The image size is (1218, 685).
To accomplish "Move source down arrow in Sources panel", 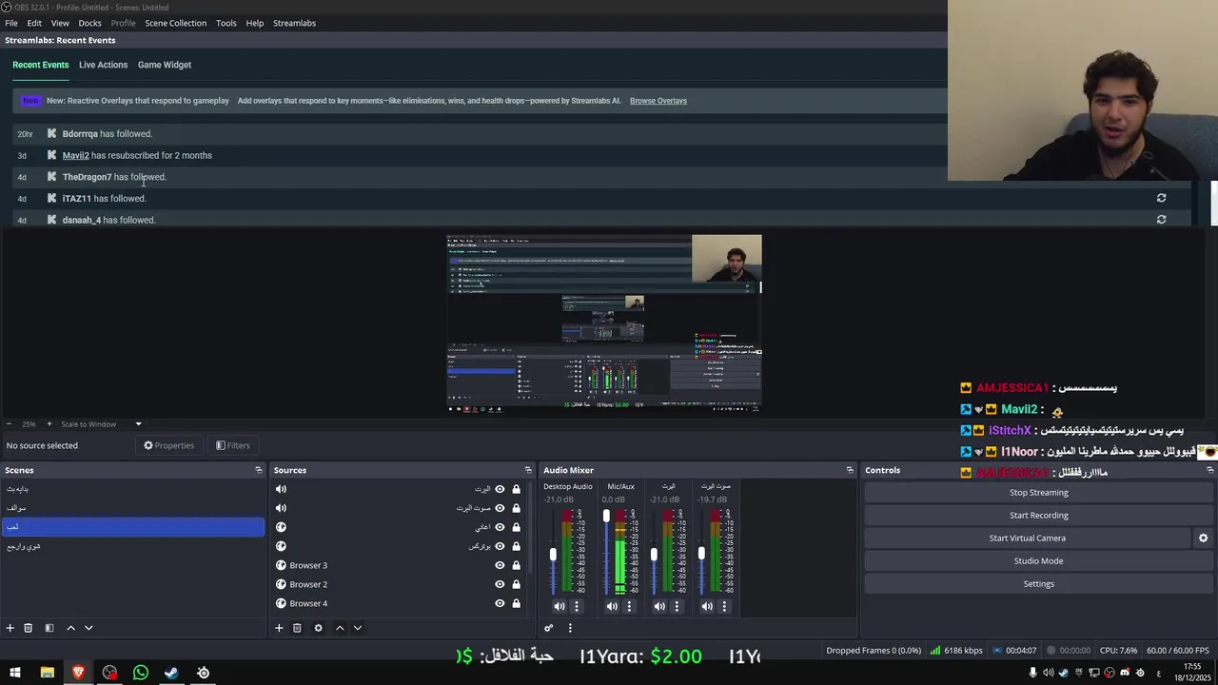I will click(358, 628).
